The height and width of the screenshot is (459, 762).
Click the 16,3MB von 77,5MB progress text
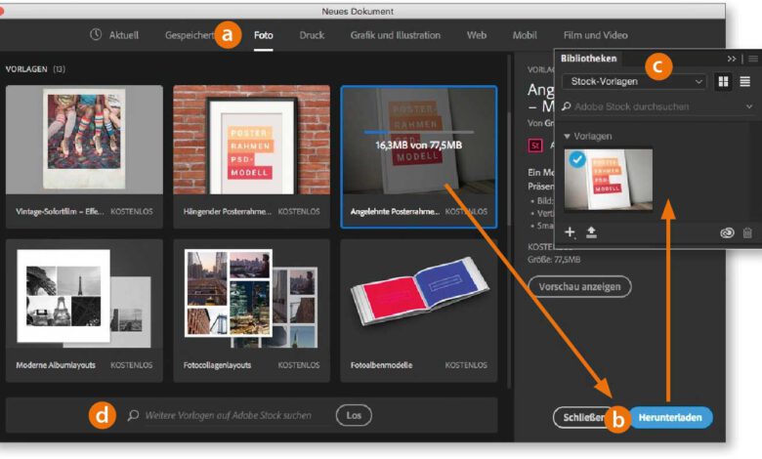point(418,146)
